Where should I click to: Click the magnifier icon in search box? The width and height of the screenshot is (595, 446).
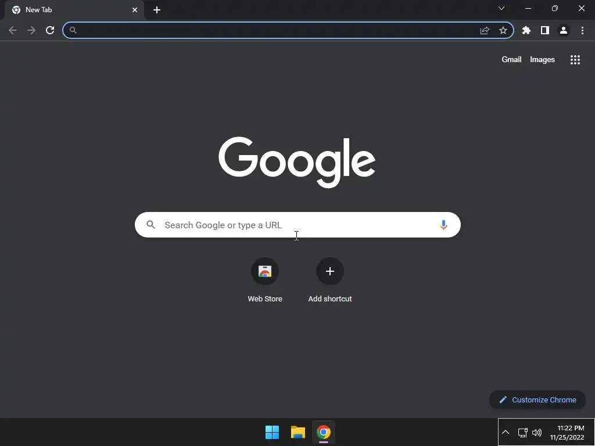151,225
